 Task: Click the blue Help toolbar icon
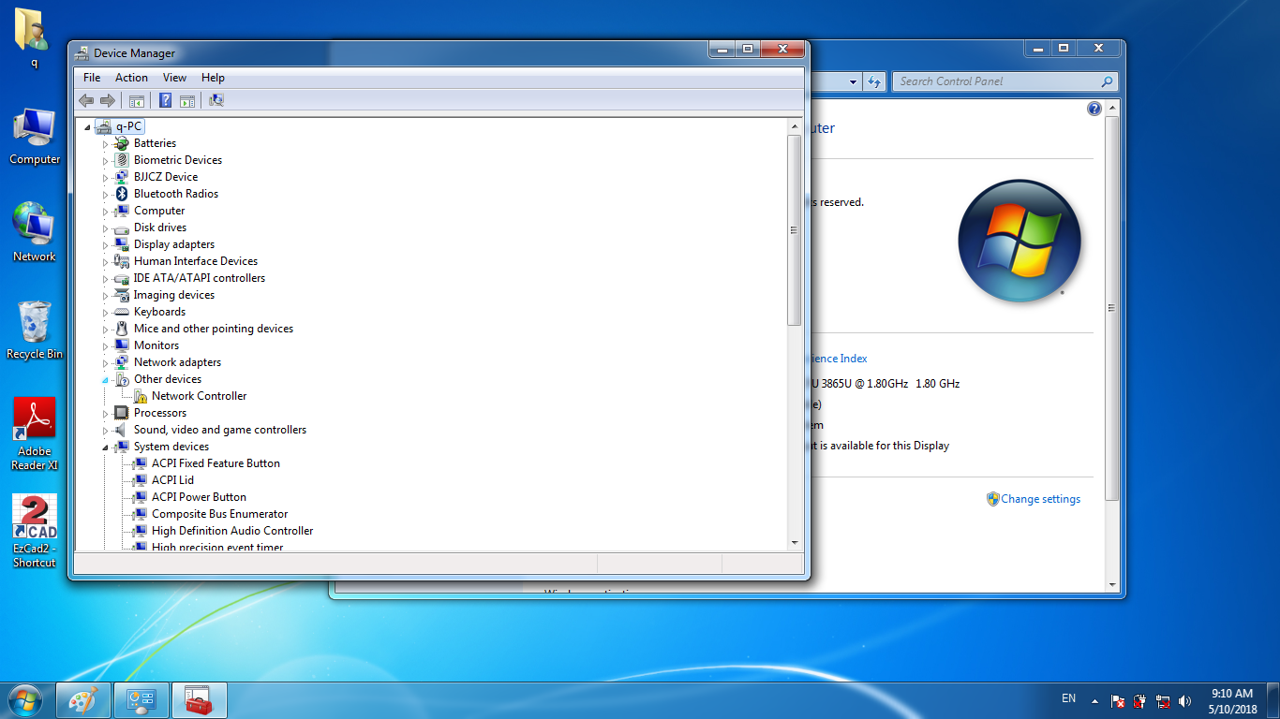165,100
